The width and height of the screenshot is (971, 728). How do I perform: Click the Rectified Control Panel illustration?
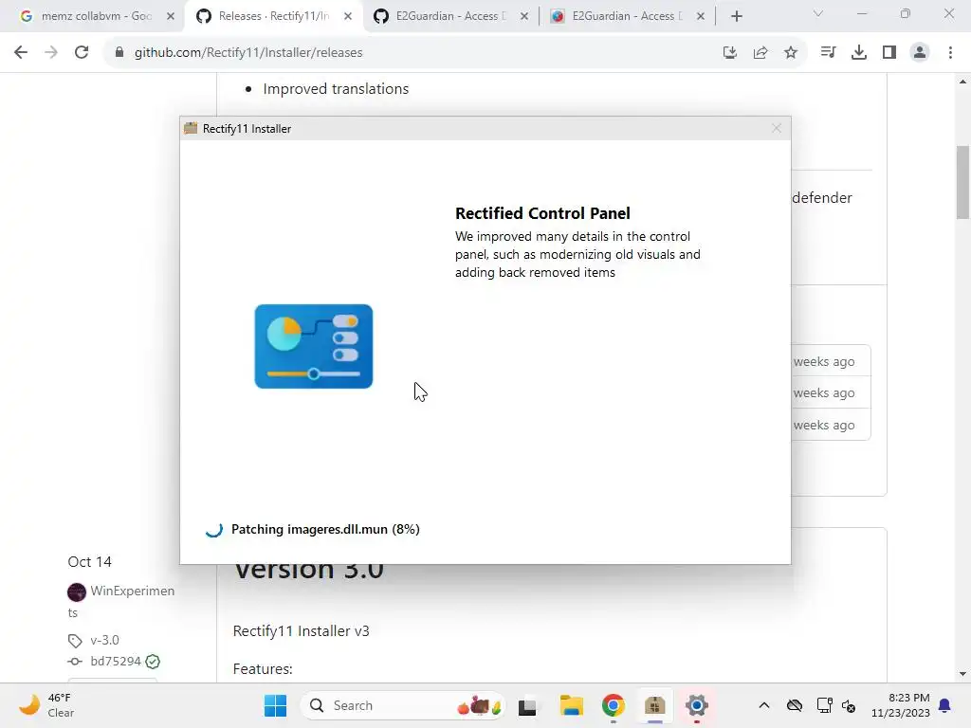point(313,346)
